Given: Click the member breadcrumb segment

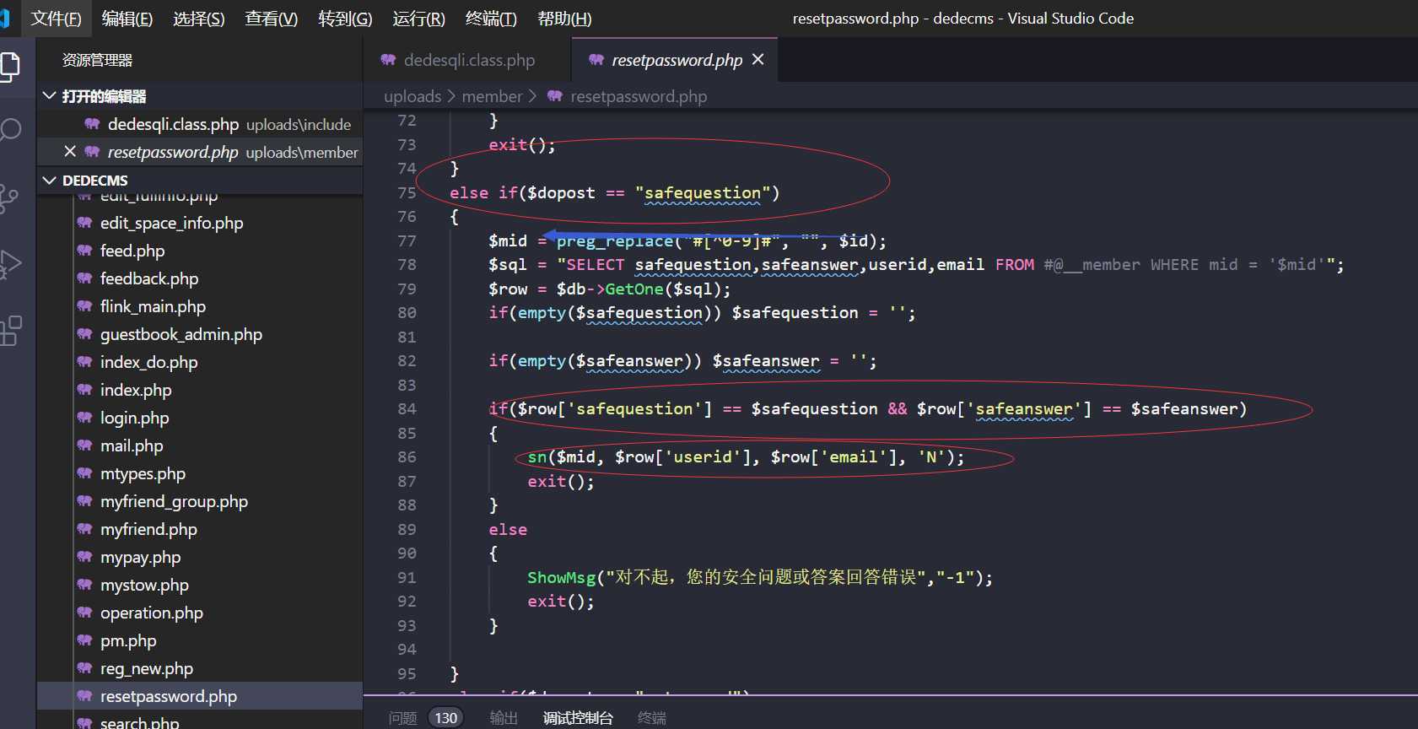Looking at the screenshot, I should 493,96.
